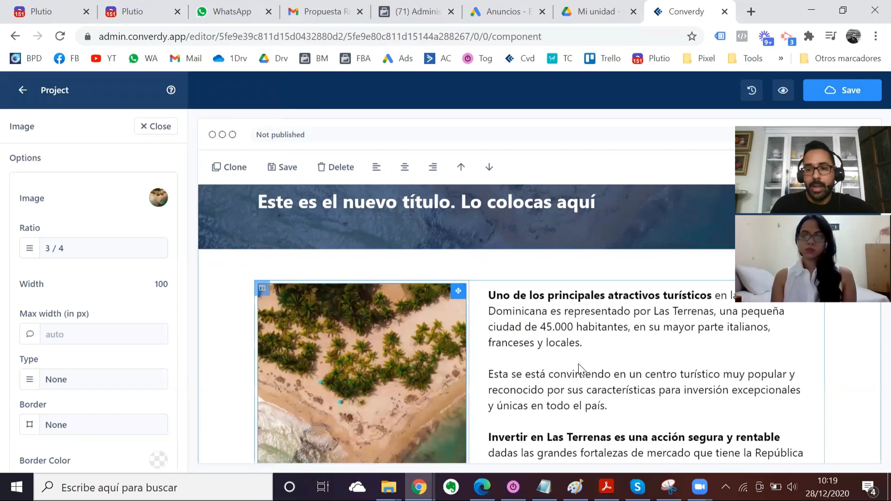Screen dimensions: 891x501
Task: Click the version history icon
Action: pos(751,90)
